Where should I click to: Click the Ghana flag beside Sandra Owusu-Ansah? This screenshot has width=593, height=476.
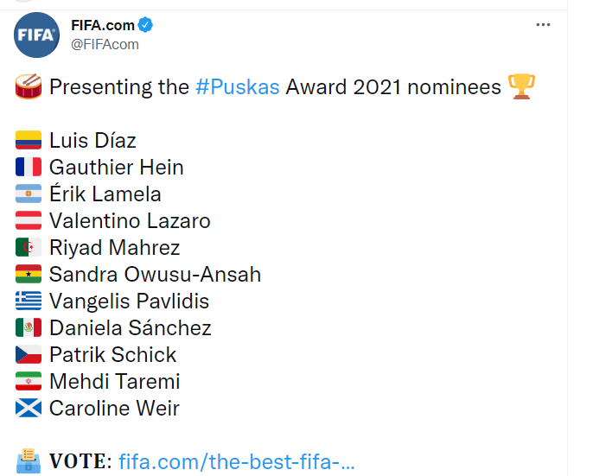click(29, 275)
